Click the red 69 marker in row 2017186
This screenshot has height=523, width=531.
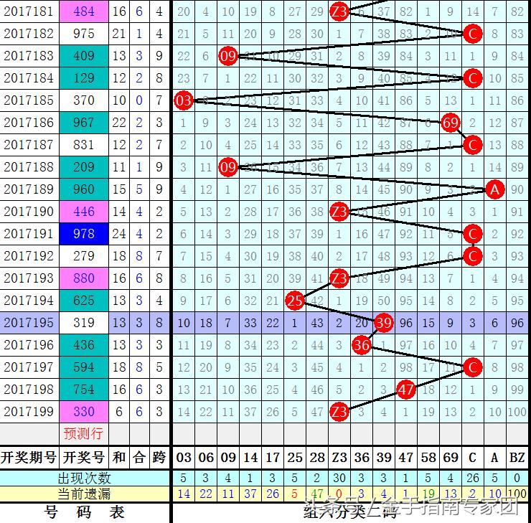pyautogui.click(x=451, y=123)
